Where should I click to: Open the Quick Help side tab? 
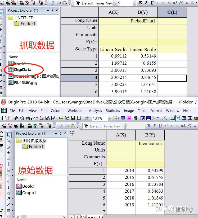(2, 142)
